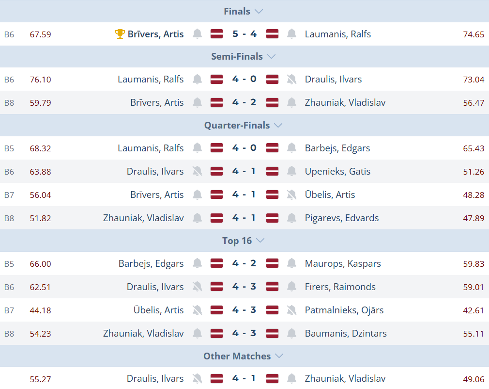This screenshot has height=389, width=489.
Task: Collapse the Semi-Finals section chevron
Action: click(x=271, y=57)
